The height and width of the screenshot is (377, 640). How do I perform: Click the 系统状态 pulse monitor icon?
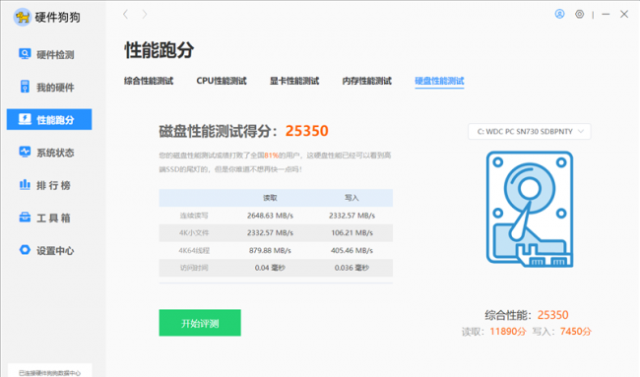(x=25, y=152)
